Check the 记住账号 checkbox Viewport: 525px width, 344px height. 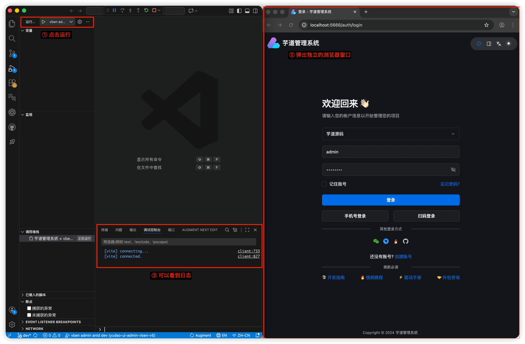tap(324, 184)
